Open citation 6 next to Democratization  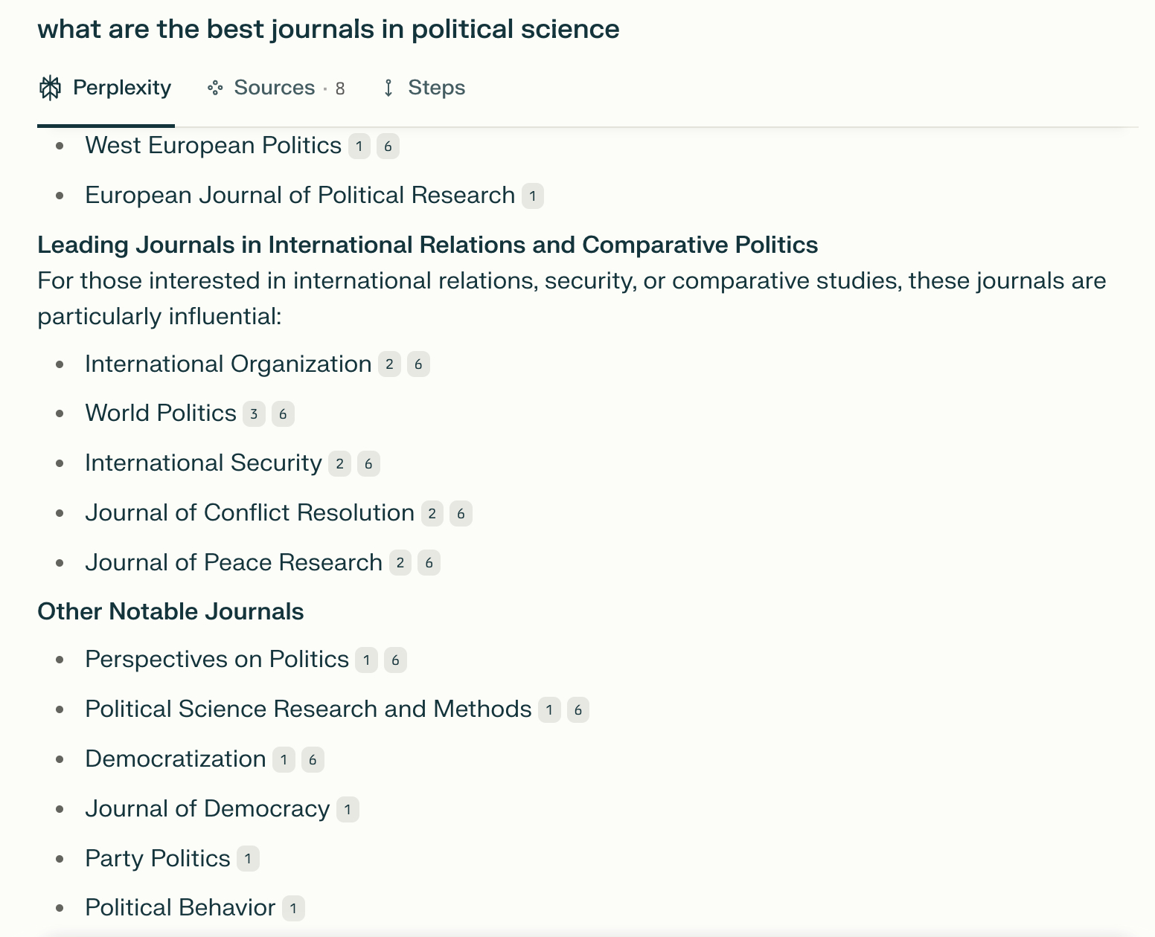coord(313,760)
